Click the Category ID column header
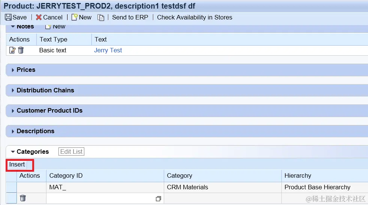The width and height of the screenshot is (368, 205). point(105,176)
